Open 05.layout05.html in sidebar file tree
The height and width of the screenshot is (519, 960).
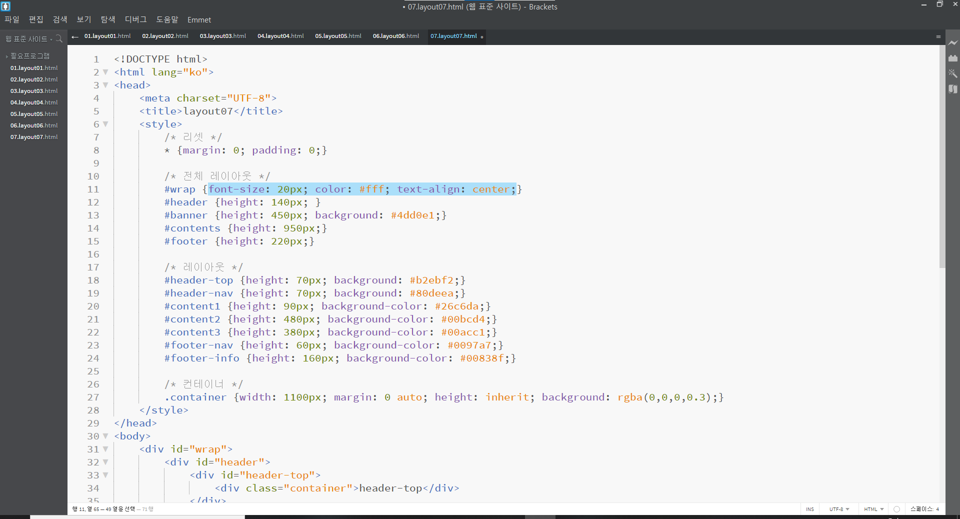pyautogui.click(x=34, y=114)
